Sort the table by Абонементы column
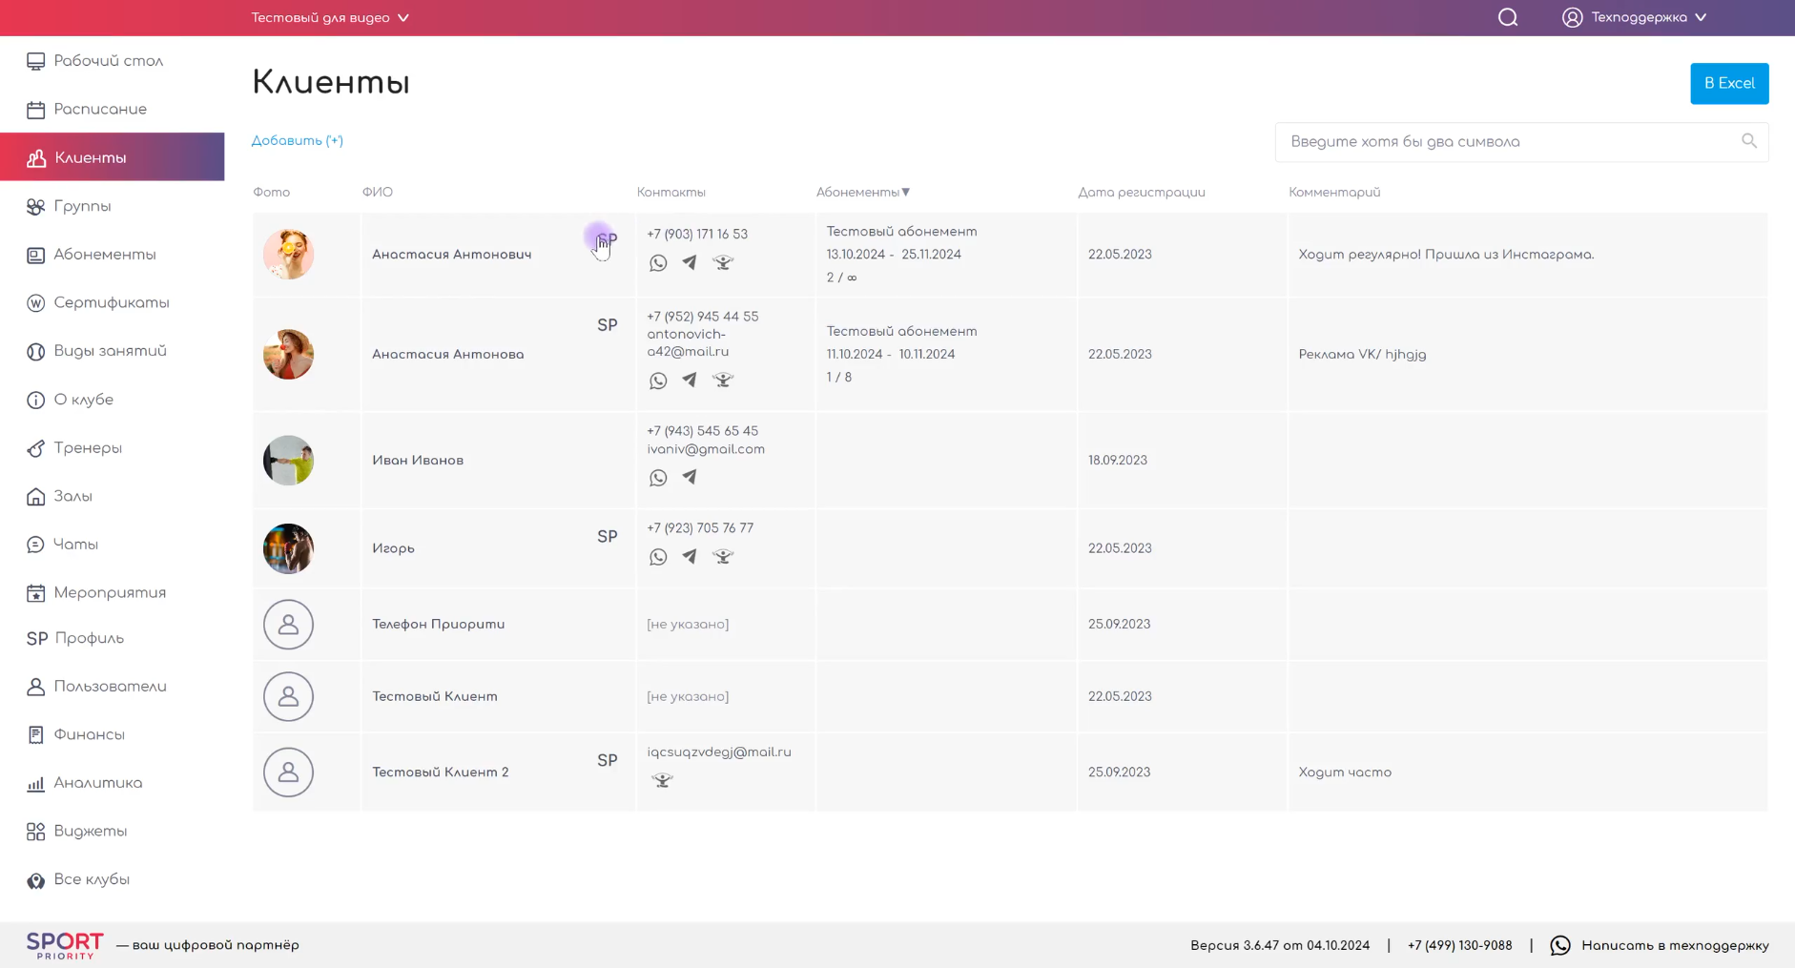This screenshot has width=1795, height=968. click(862, 193)
